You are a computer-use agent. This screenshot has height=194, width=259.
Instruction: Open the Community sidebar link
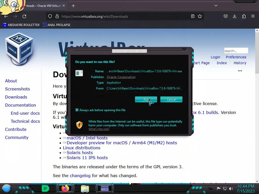17,137
